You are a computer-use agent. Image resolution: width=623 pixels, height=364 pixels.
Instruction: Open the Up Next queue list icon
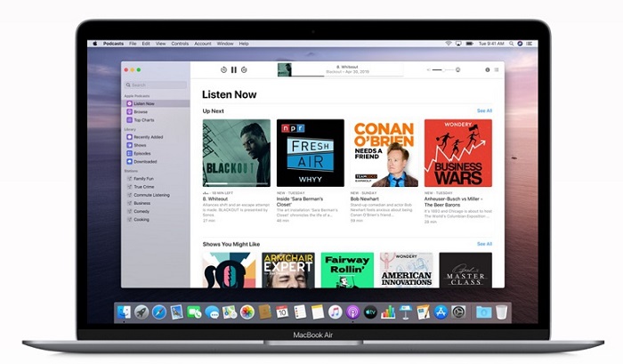497,70
